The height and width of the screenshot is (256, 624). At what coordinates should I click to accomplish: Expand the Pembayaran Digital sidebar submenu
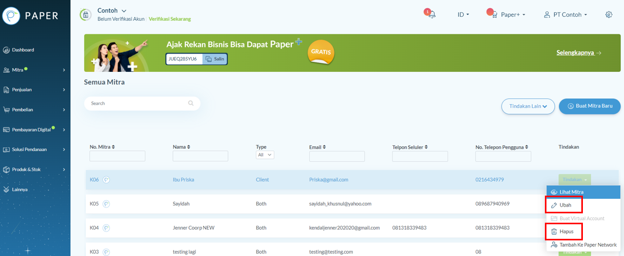pos(64,130)
